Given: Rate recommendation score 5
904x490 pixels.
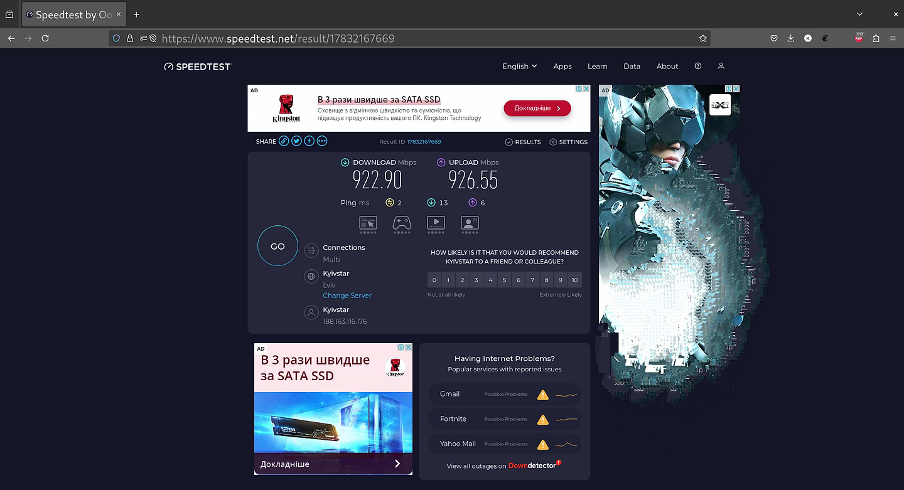Looking at the screenshot, I should (504, 280).
